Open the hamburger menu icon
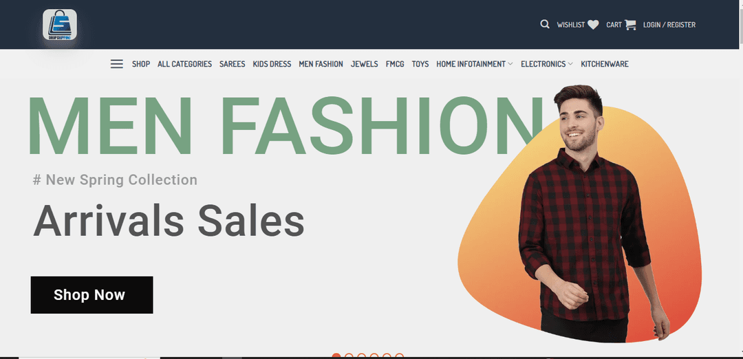Image resolution: width=743 pixels, height=359 pixels. [116, 64]
